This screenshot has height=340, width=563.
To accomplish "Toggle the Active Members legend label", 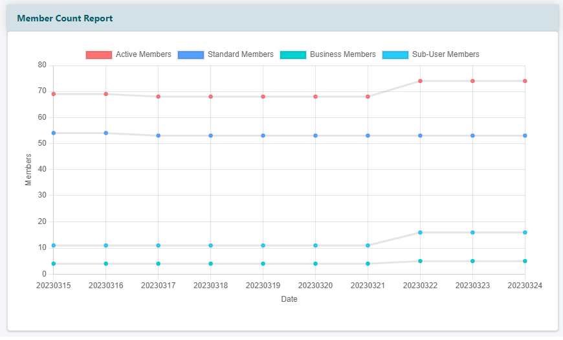I will (x=143, y=54).
